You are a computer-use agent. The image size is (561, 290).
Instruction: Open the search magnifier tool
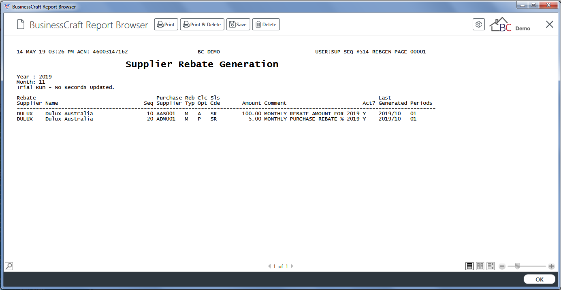pos(9,266)
